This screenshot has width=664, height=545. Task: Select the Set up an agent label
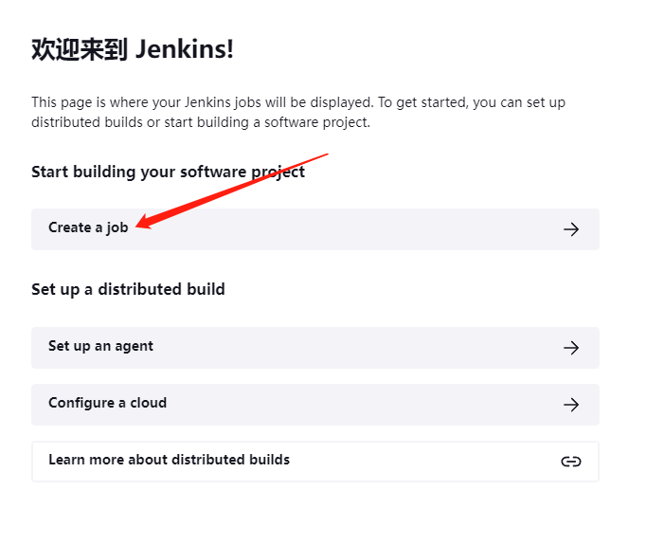click(x=100, y=347)
